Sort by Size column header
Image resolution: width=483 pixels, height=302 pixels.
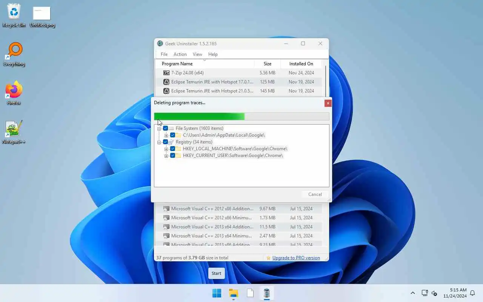coord(268,64)
